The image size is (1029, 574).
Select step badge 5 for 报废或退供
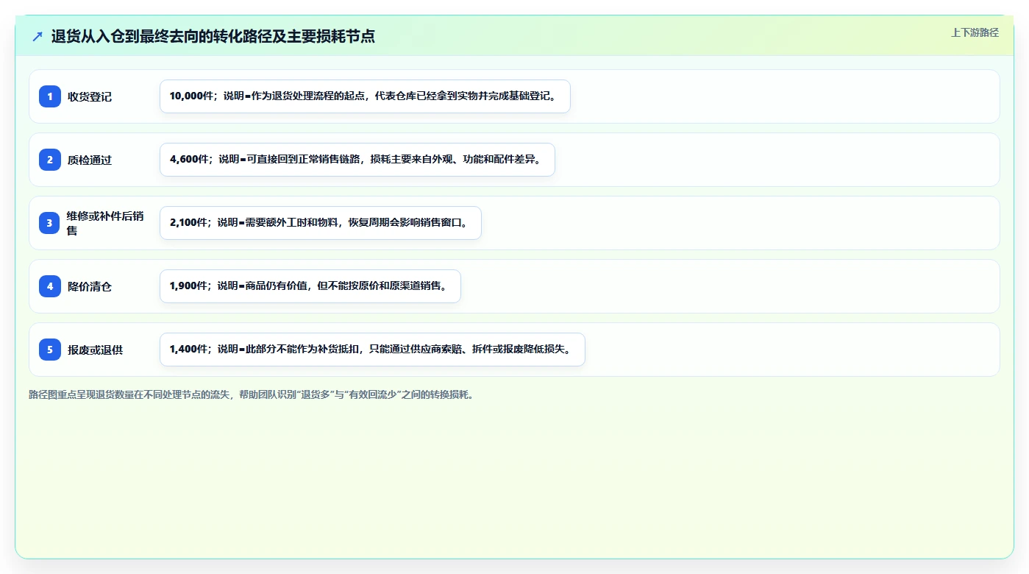tap(50, 350)
